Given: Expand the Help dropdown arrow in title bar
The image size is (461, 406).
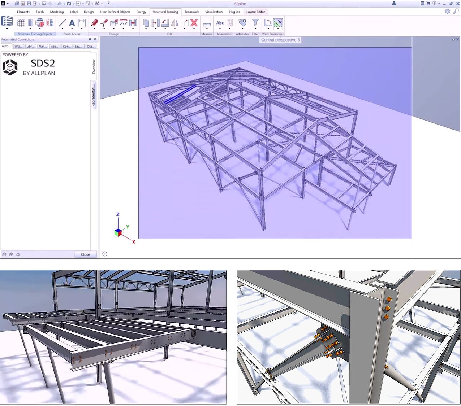Looking at the screenshot, I should click(x=439, y=3).
